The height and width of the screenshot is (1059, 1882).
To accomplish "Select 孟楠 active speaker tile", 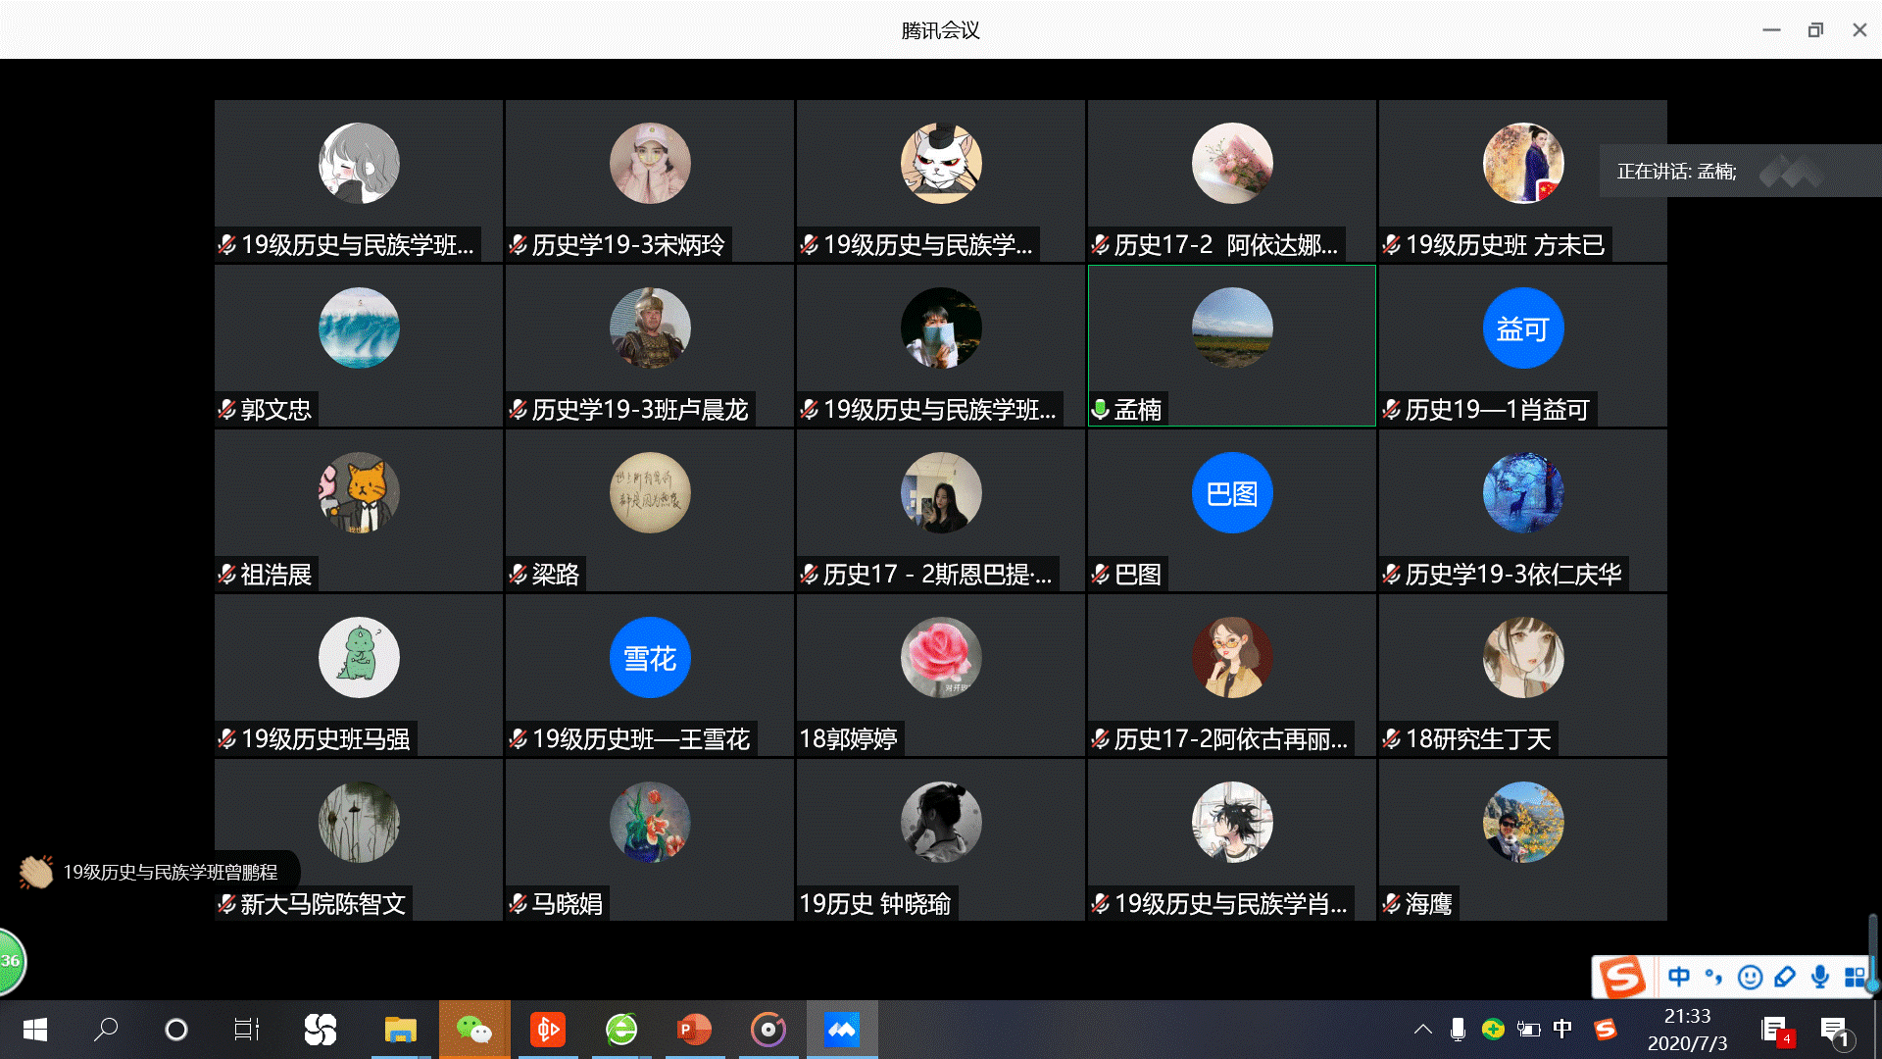I will click(1231, 345).
